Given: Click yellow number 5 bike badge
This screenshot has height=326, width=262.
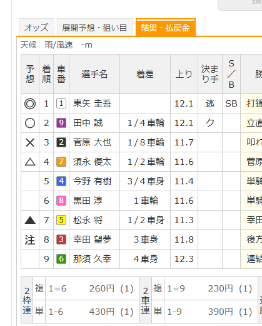Looking at the screenshot, I should tap(61, 220).
